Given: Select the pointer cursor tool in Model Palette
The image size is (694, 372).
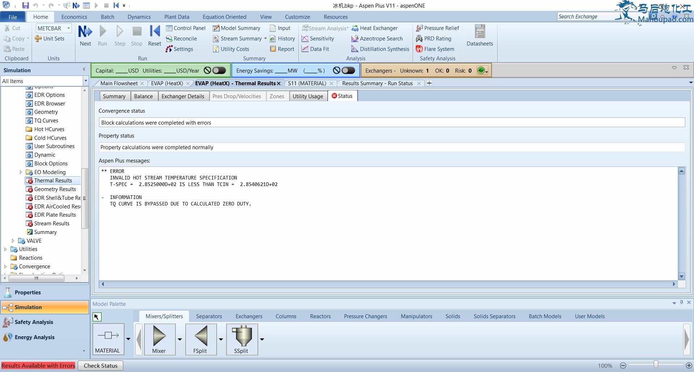Looking at the screenshot, I should coord(97,317).
